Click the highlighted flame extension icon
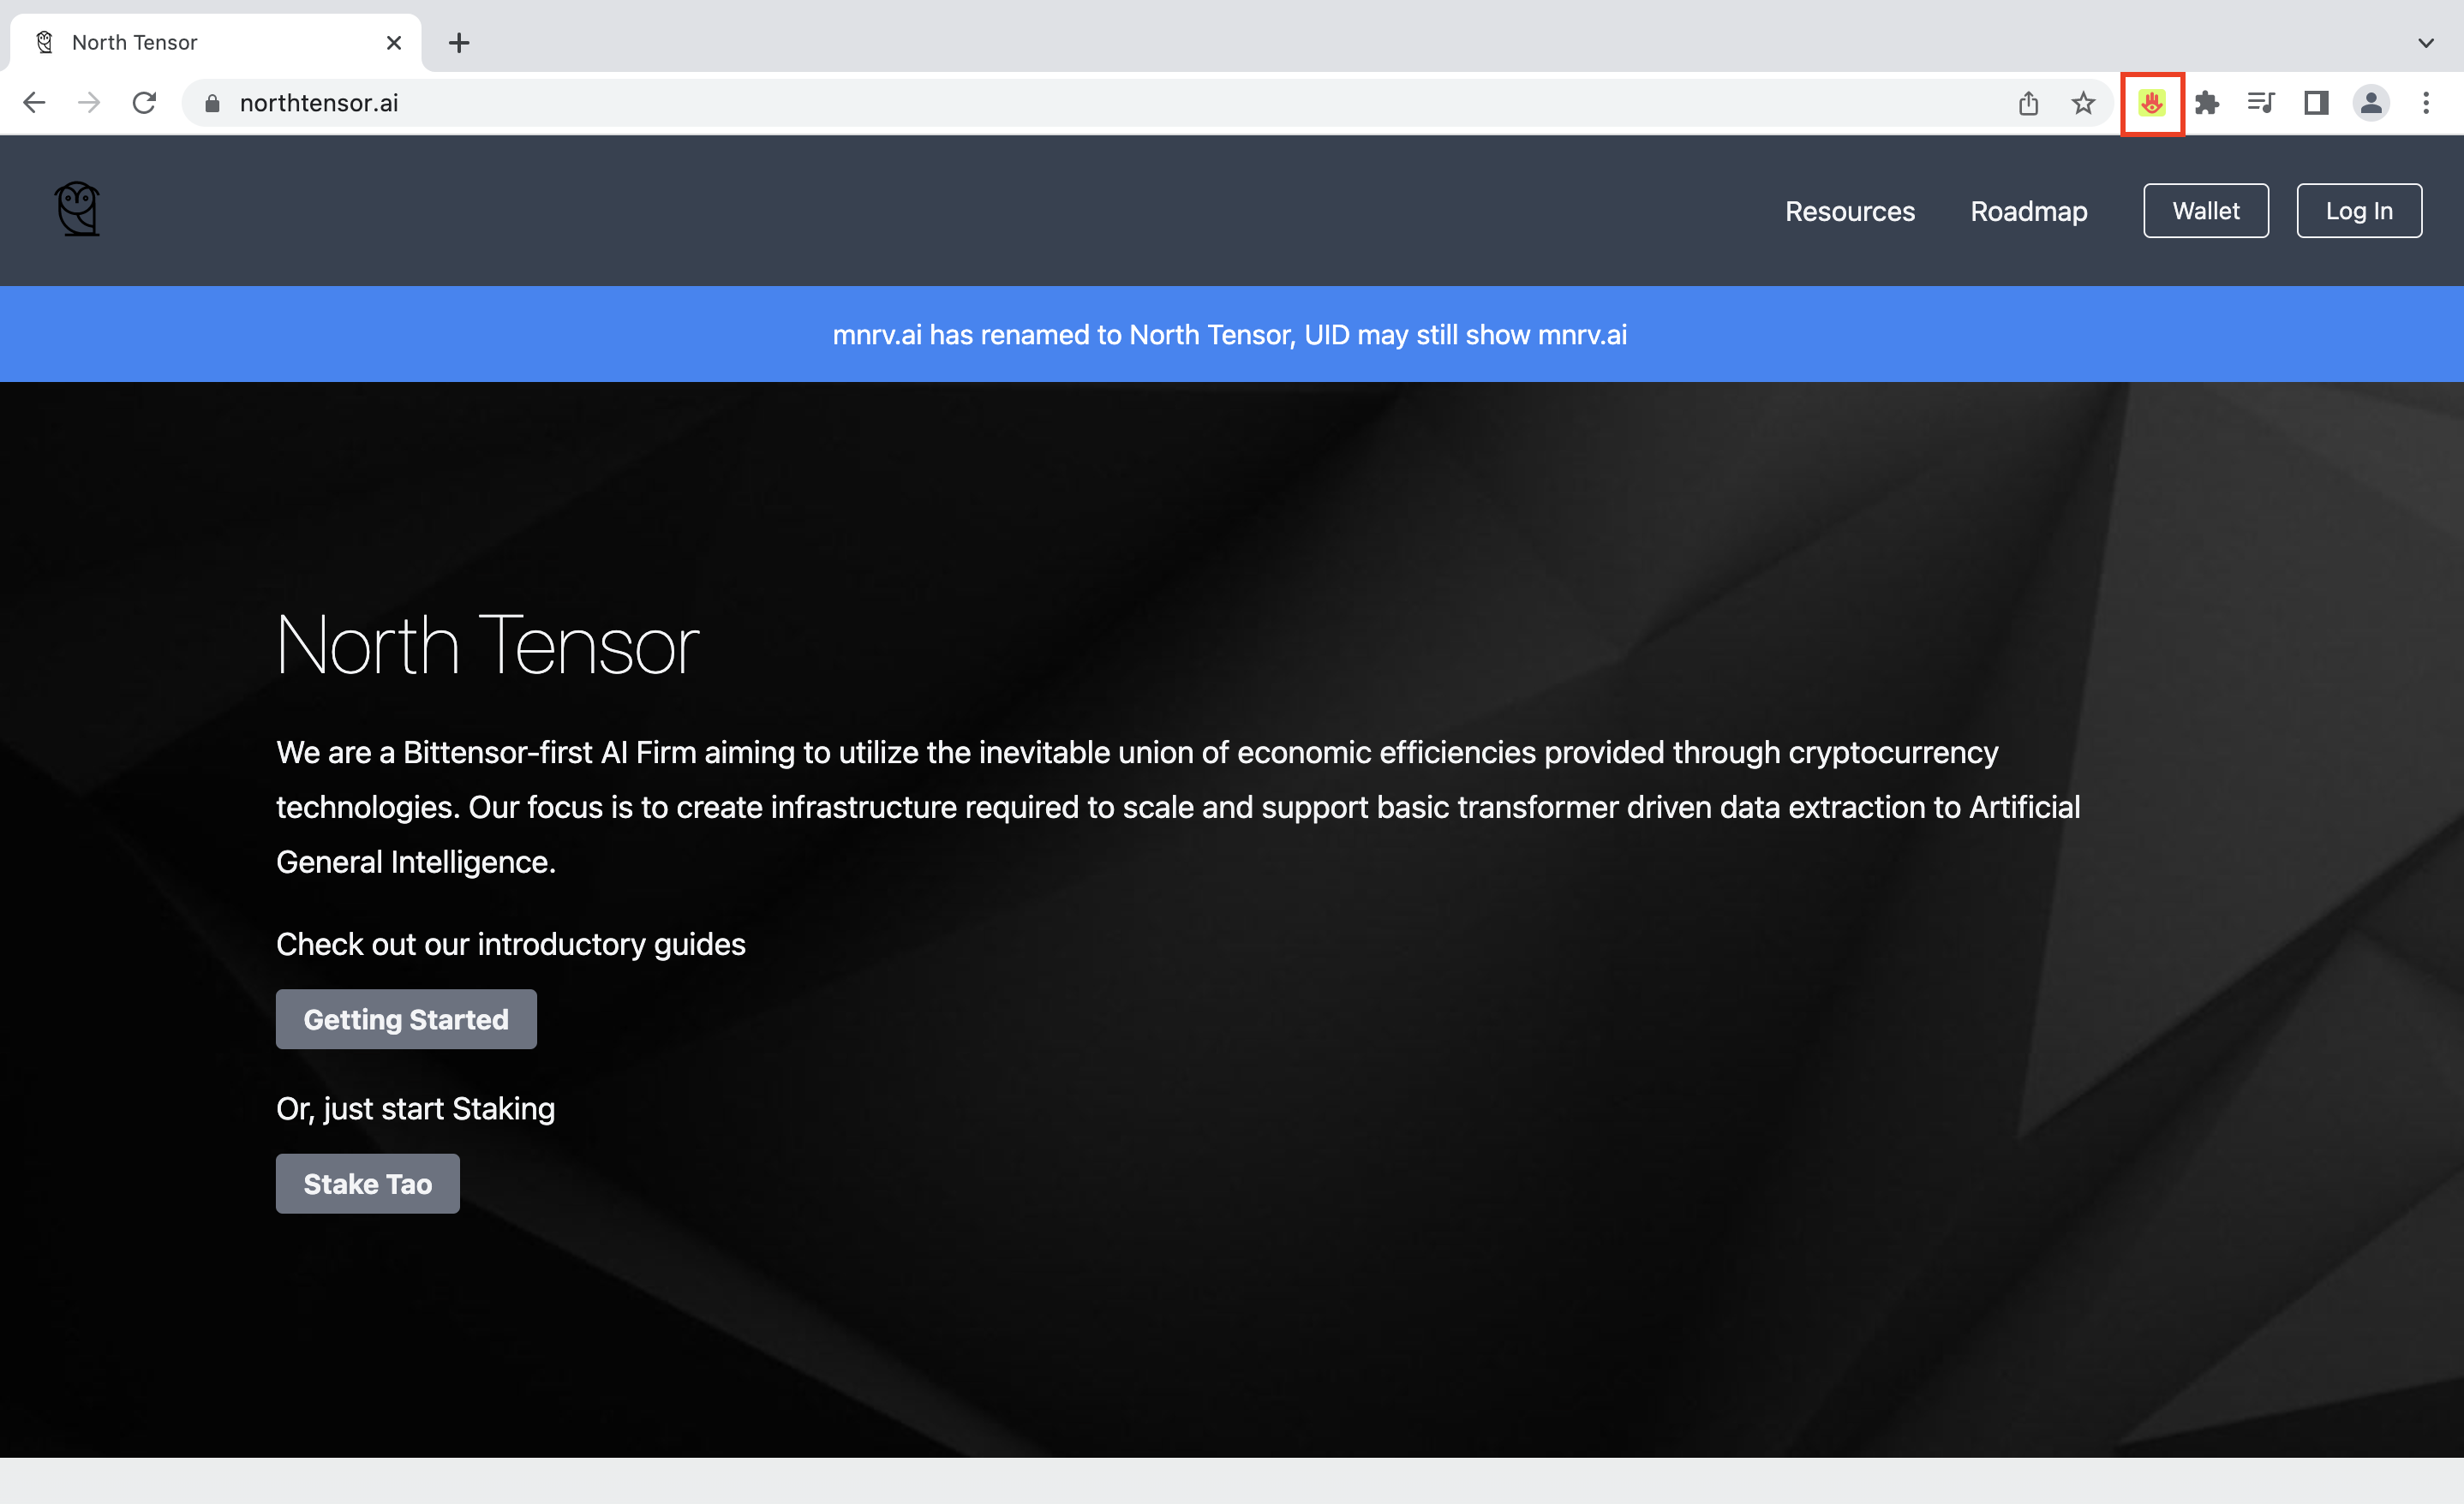2464x1504 pixels. (x=2152, y=102)
